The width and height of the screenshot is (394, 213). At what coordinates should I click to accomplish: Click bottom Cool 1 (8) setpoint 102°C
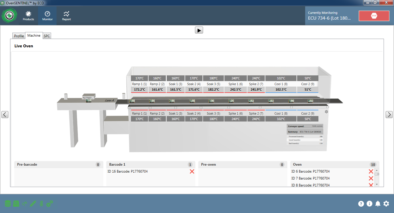coord(281,119)
